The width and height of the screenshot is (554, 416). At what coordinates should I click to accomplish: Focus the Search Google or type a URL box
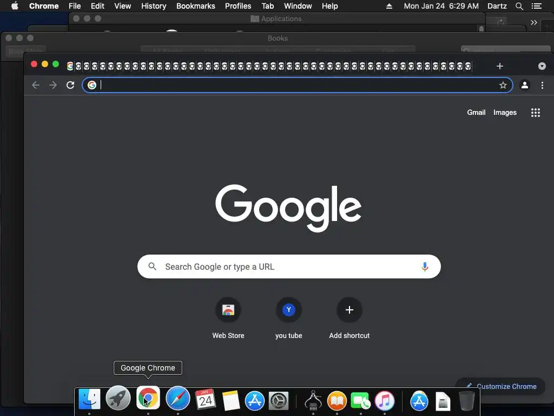pos(289,266)
